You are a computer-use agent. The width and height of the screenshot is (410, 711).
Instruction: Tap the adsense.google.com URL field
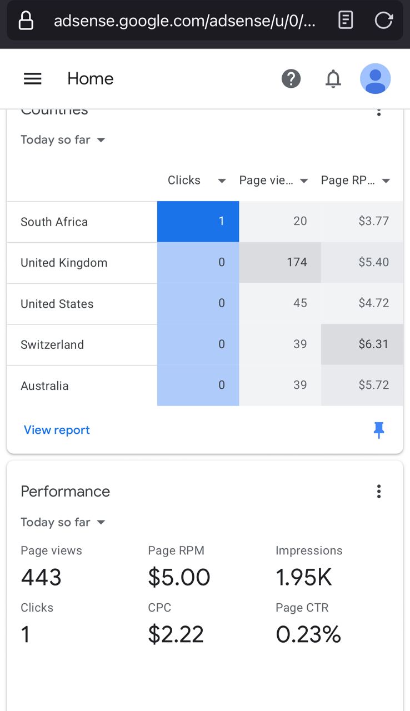coord(184,21)
